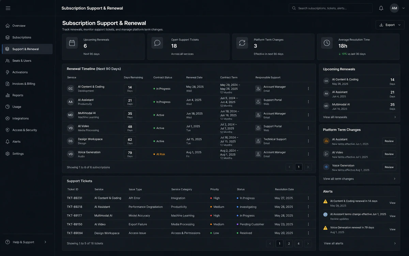Click the Voice Generation waveform icon in term changes
409x256 pixels.
tap(326, 167)
